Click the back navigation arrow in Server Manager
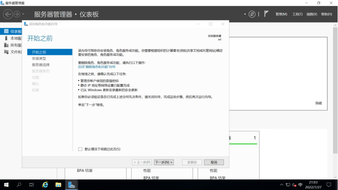This screenshot has width=338, height=190. tap(8, 14)
